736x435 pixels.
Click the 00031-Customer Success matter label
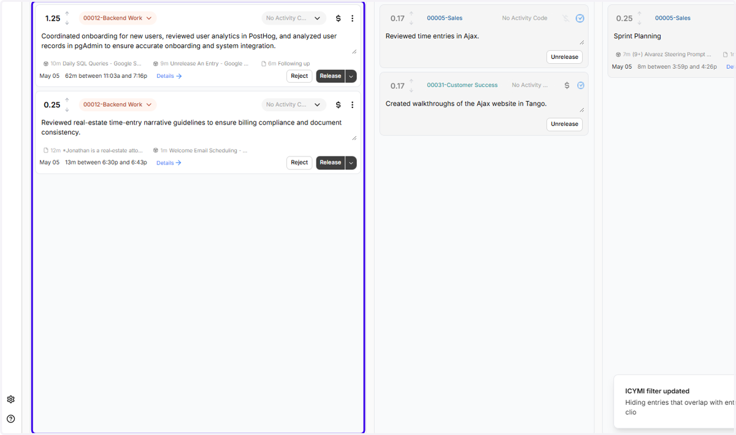click(x=462, y=85)
